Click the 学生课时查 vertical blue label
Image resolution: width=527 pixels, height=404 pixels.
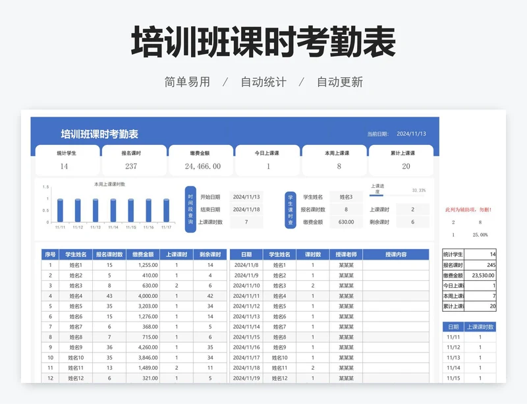coord(290,210)
